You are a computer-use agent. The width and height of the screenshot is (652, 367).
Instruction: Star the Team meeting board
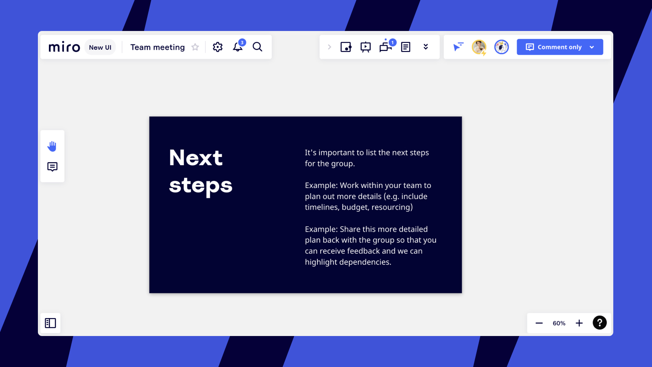(x=195, y=47)
